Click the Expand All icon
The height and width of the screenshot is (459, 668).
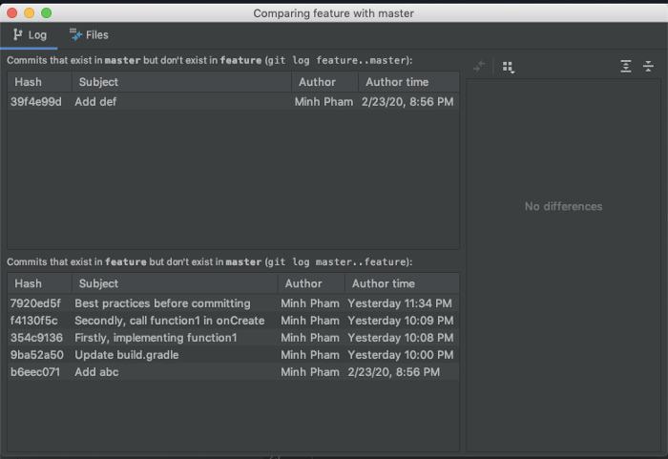coord(626,67)
